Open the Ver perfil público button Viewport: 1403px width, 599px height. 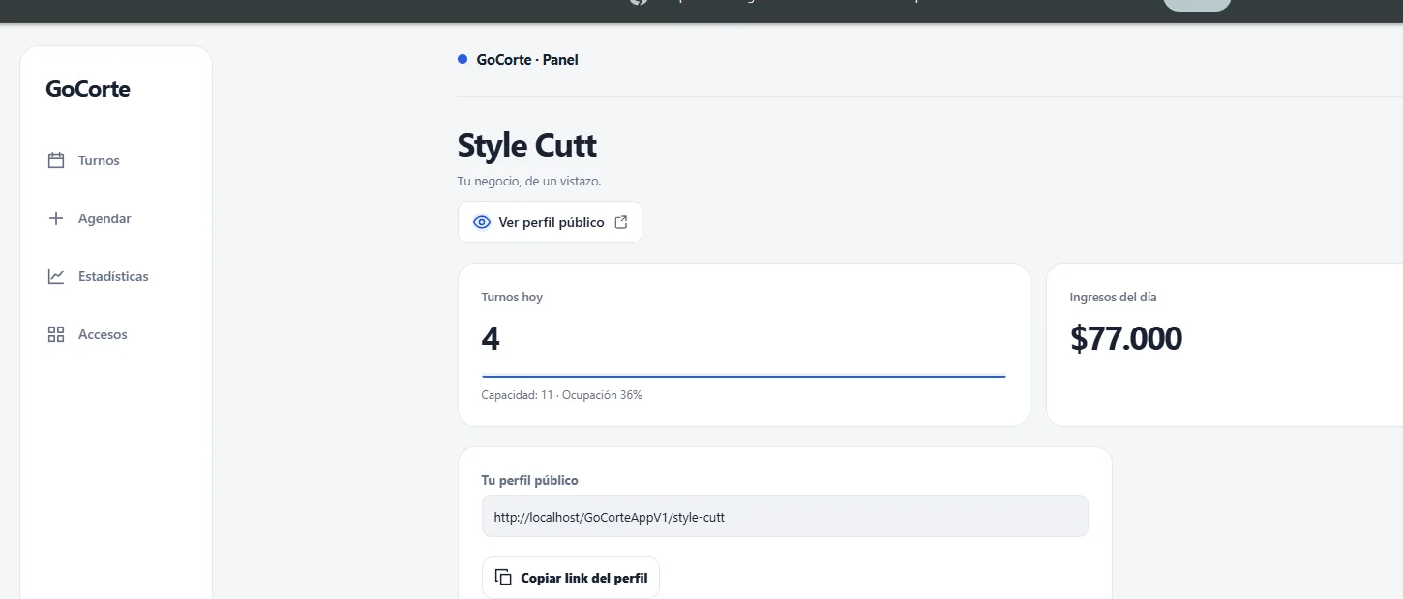tap(550, 222)
